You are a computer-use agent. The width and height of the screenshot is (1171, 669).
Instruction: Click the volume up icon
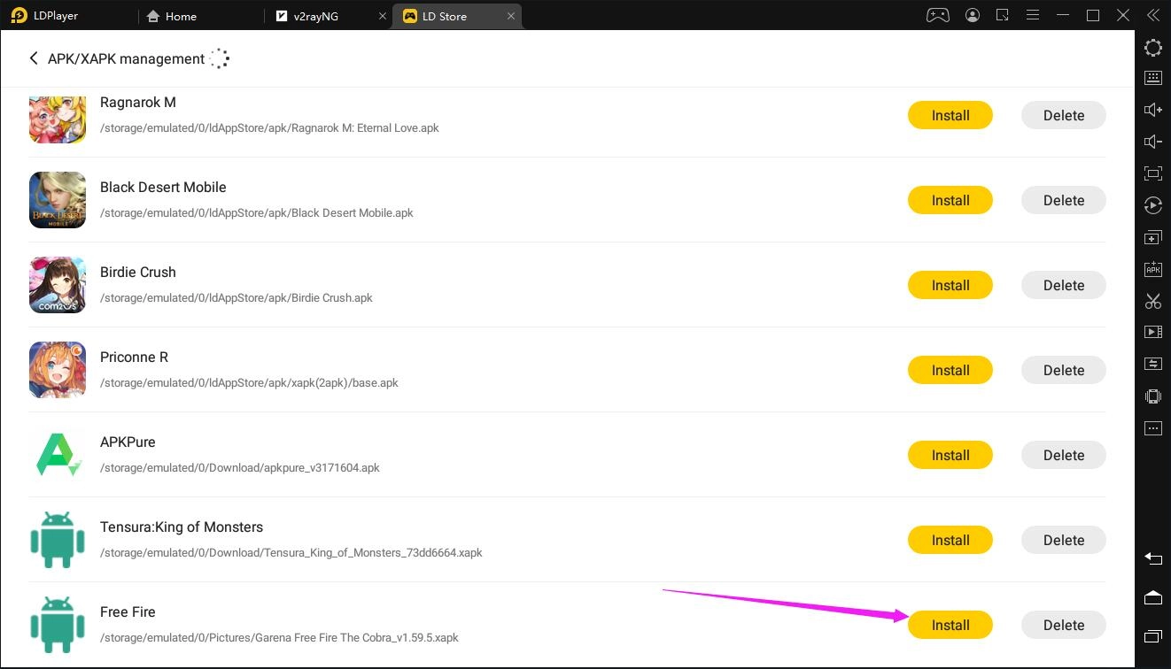click(x=1152, y=110)
